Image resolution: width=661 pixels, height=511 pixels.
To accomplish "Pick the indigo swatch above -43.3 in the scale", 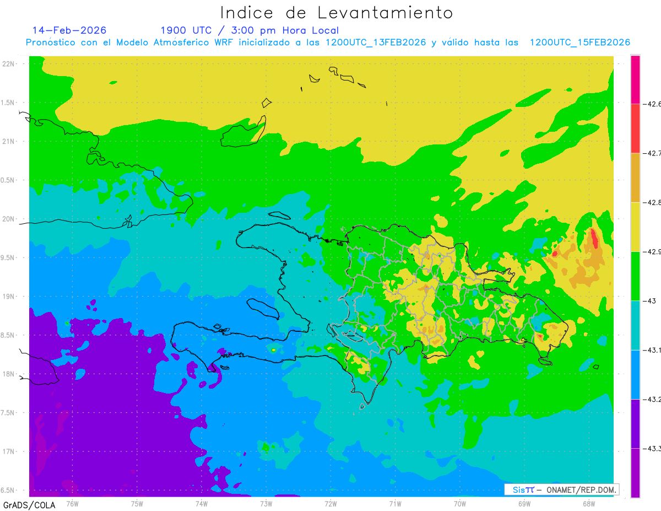I will pyautogui.click(x=635, y=423).
